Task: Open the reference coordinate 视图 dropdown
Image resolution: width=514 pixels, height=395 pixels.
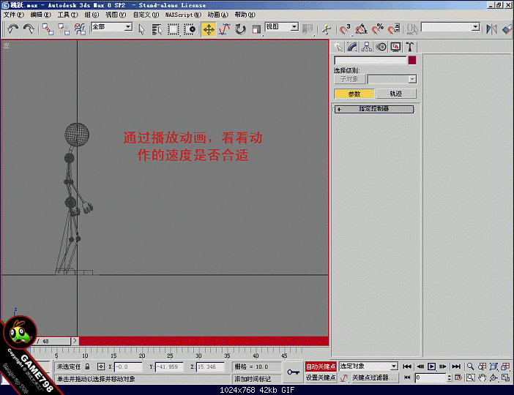Action: [x=294, y=27]
